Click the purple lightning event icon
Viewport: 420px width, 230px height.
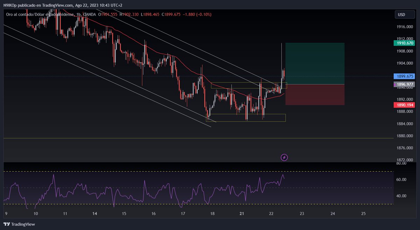click(285, 158)
